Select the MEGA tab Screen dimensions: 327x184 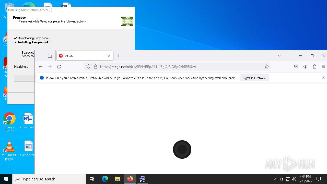(85, 56)
